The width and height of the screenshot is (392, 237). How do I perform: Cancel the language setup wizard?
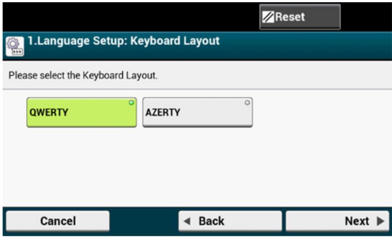58,221
